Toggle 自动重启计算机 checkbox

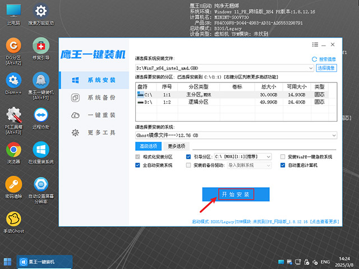pos(283,165)
